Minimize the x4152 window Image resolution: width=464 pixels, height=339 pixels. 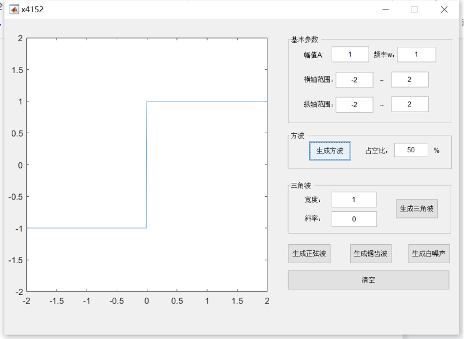click(x=385, y=9)
